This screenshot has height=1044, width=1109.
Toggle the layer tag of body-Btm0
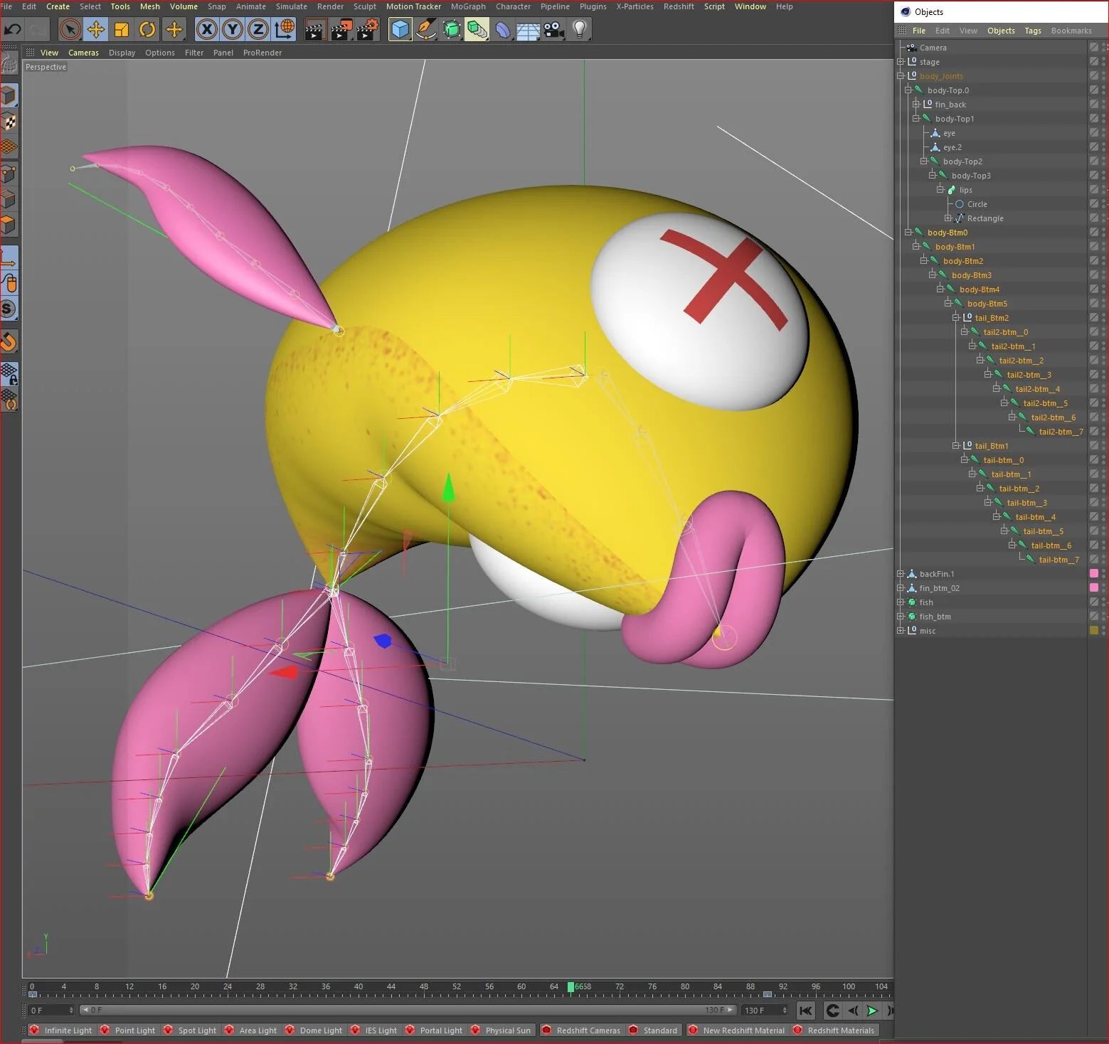[x=1094, y=232]
